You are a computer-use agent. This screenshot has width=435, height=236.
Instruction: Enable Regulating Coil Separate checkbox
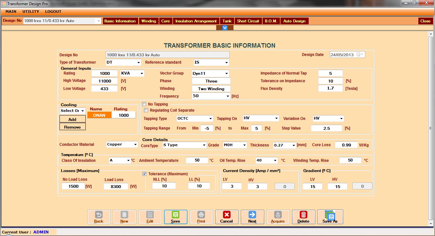tap(146, 110)
